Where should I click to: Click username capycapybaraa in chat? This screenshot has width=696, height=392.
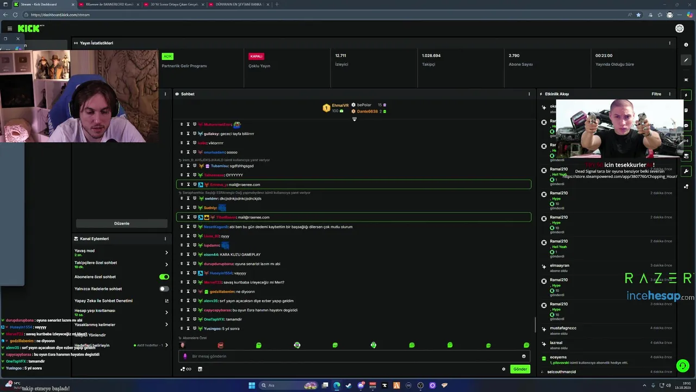(217, 310)
